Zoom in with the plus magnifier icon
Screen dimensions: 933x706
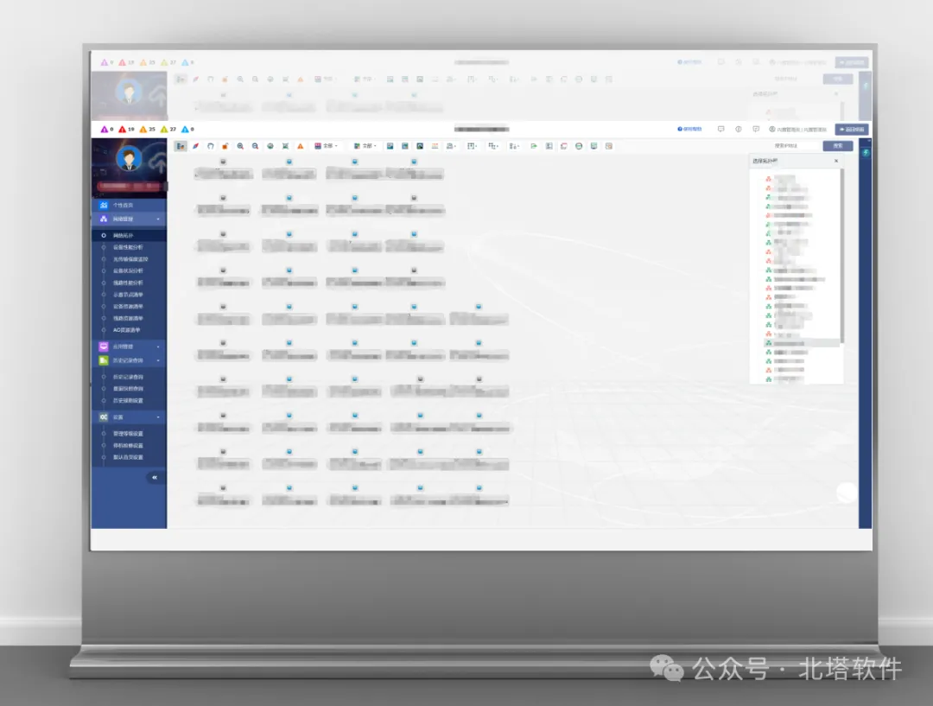[x=240, y=146]
